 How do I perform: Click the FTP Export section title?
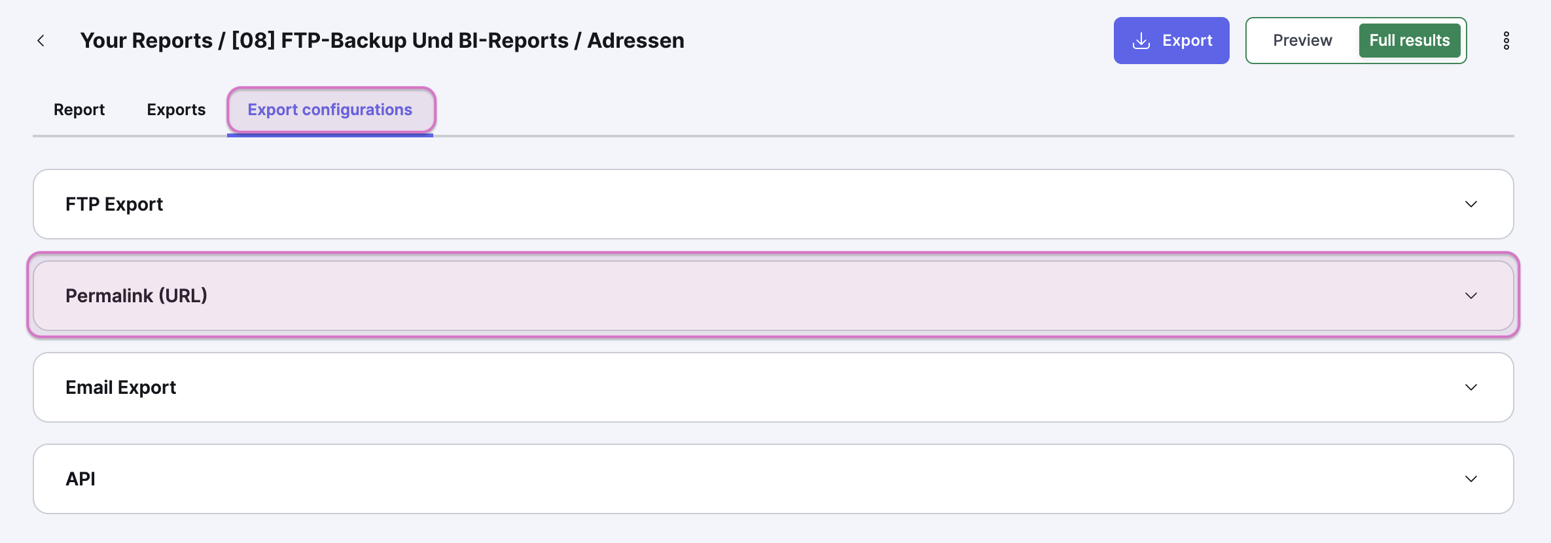point(115,204)
